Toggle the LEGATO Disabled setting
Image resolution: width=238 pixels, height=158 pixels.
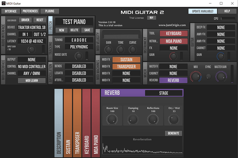pos(79,73)
